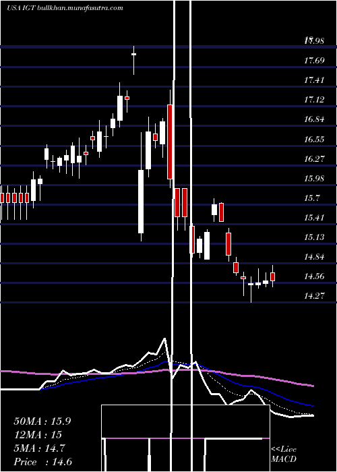Click the 15.98 price axis label
This screenshot has width=337, height=472.
(314, 178)
